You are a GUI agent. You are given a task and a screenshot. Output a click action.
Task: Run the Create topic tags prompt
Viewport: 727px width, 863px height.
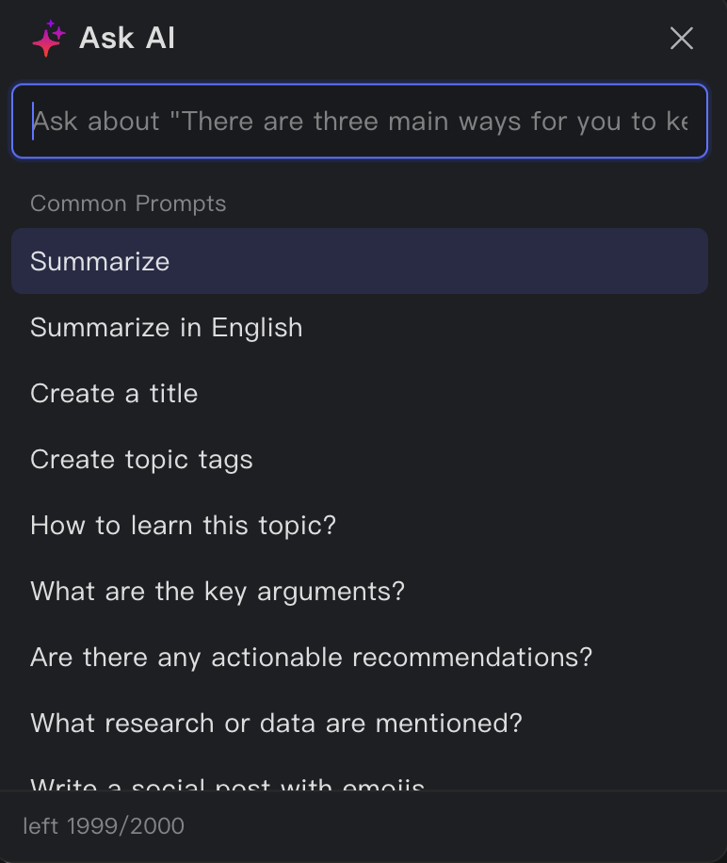(x=141, y=459)
